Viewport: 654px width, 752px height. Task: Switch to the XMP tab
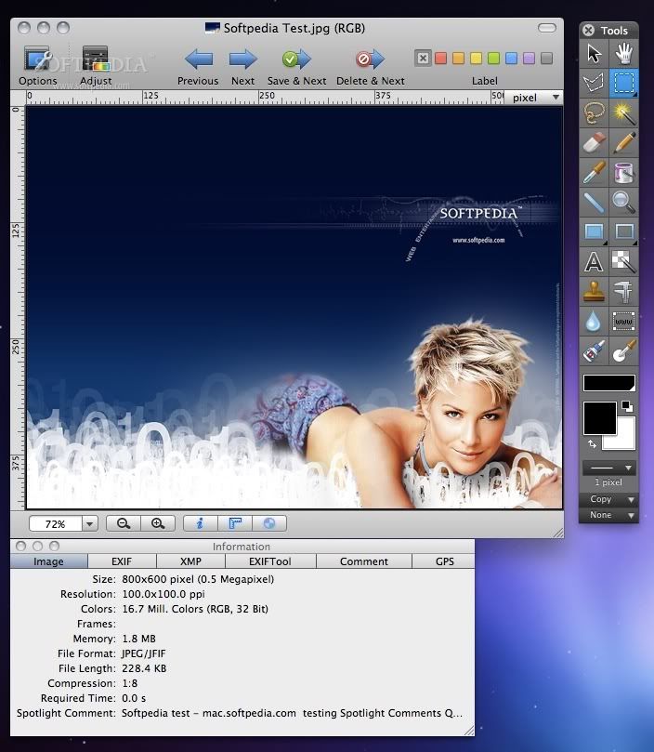190,561
